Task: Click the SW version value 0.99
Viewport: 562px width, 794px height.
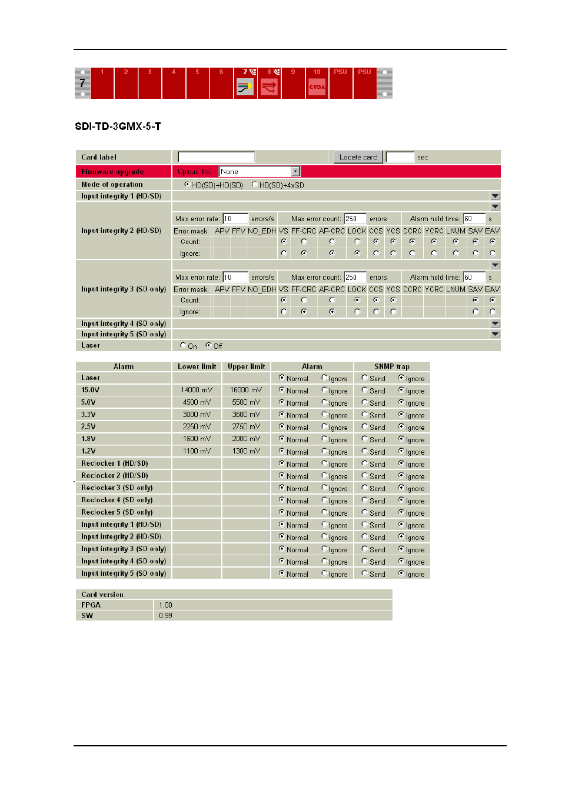Action: tap(166, 616)
